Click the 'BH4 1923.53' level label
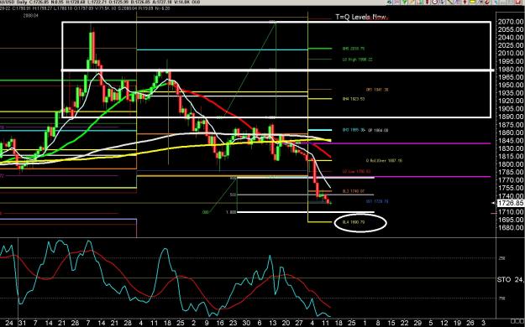Image resolution: width=525 pixels, height=327 pixels. point(354,99)
